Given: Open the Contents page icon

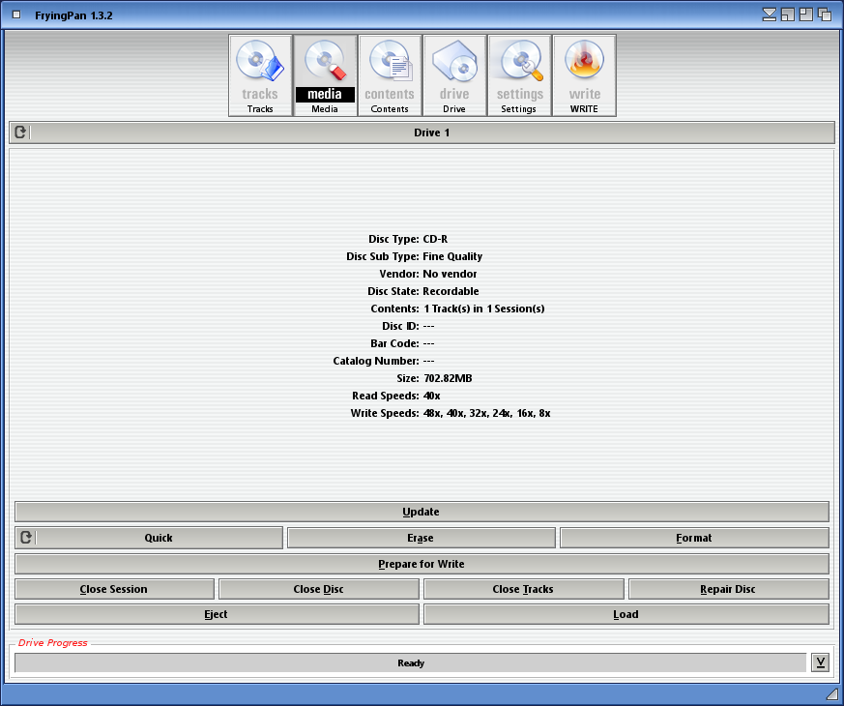Looking at the screenshot, I should [x=390, y=75].
